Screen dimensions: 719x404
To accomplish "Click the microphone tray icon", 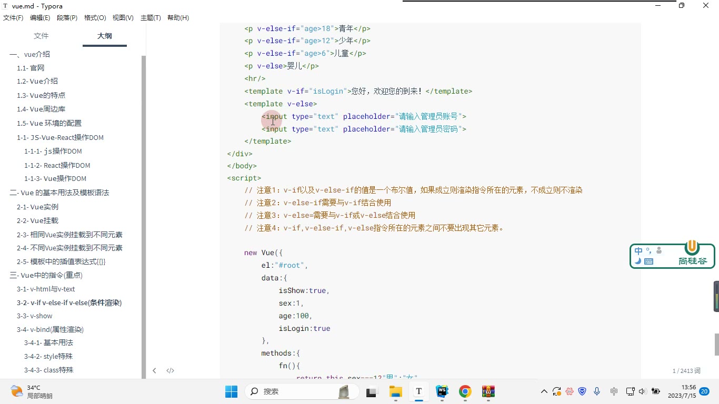I will pyautogui.click(x=597, y=391).
